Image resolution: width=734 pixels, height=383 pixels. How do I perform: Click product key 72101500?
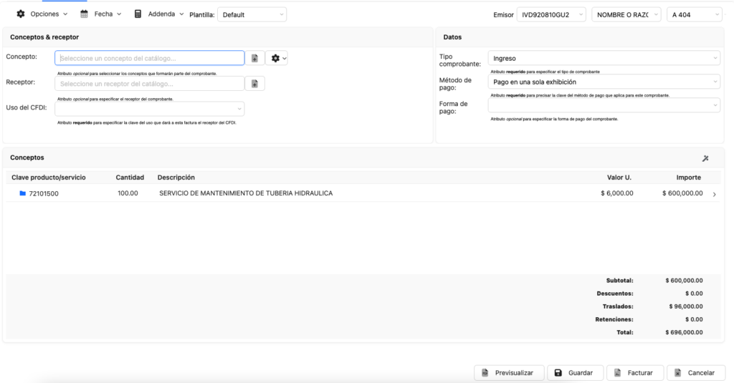[44, 193]
